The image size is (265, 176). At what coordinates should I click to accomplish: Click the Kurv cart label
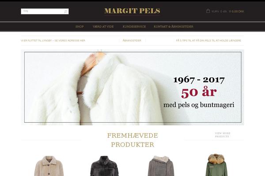tap(215, 11)
